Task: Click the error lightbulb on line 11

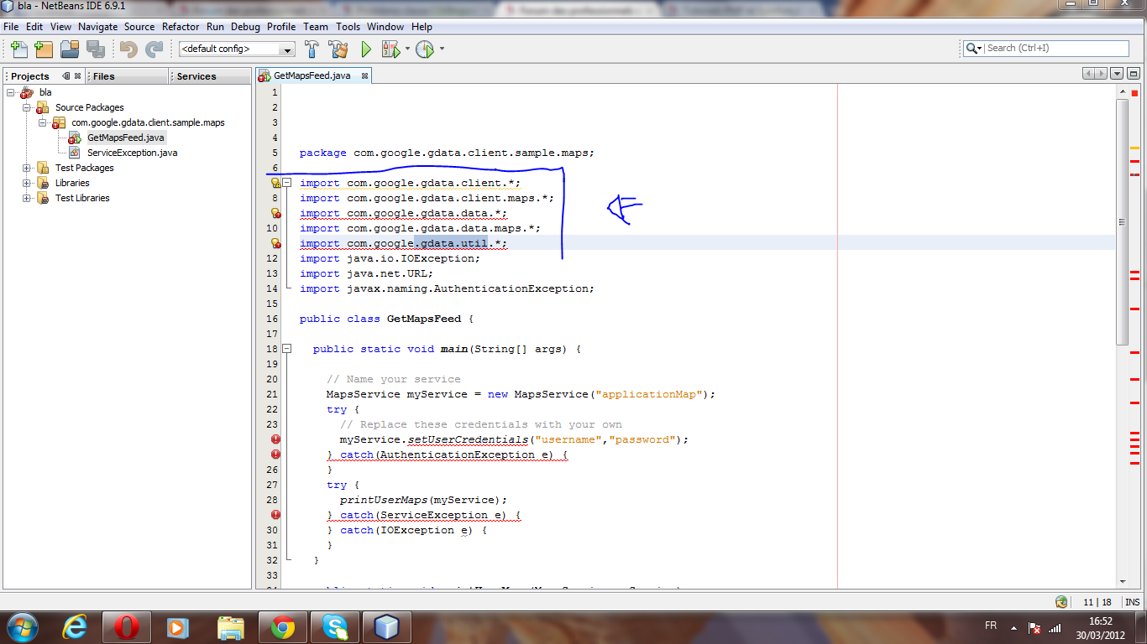Action: [x=275, y=243]
